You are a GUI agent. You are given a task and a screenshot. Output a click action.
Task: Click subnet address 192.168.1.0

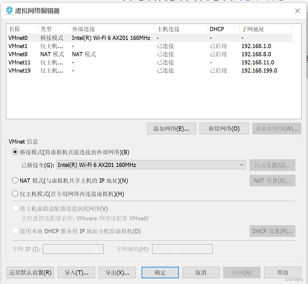click(x=256, y=46)
